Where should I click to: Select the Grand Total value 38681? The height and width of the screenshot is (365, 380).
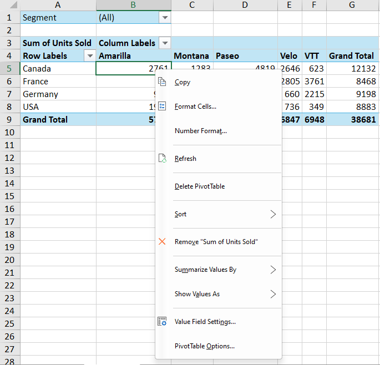tap(352, 119)
